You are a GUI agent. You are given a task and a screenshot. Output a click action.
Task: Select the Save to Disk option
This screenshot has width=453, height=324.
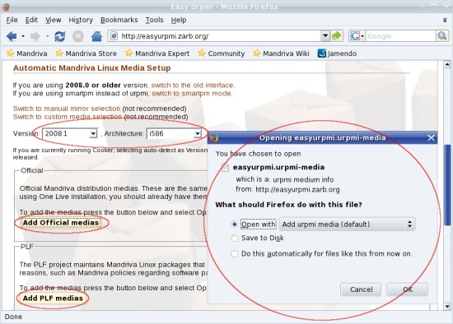[x=258, y=238]
